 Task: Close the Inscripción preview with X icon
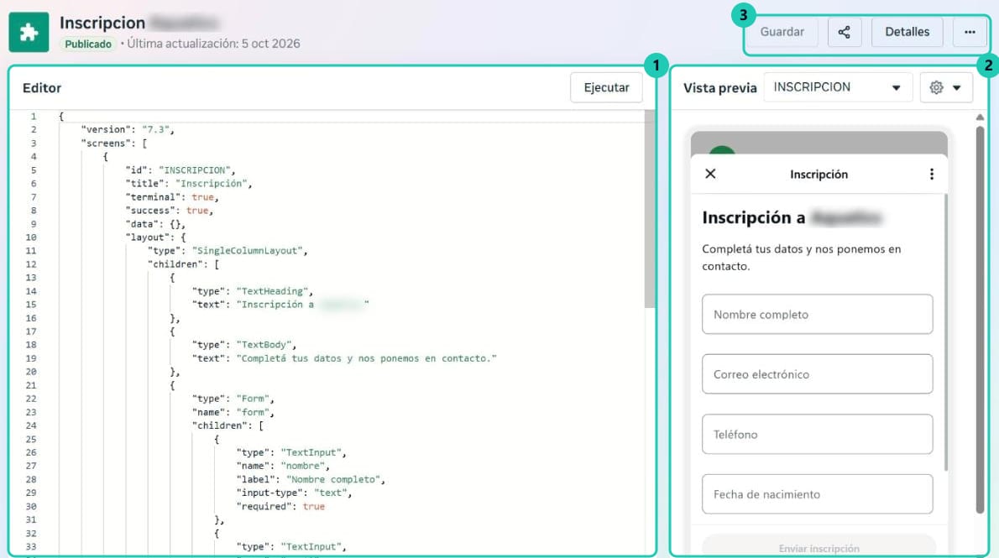click(x=710, y=174)
